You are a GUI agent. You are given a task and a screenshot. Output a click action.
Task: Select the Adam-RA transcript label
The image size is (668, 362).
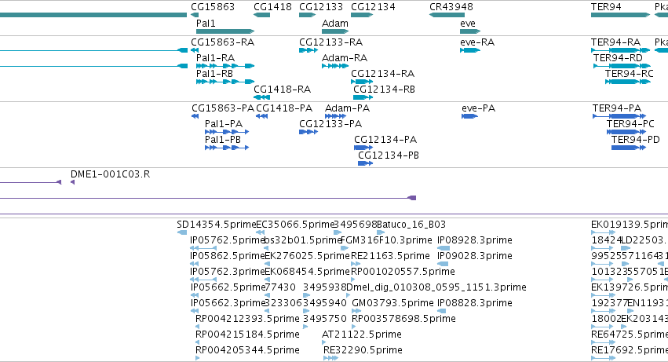(x=345, y=58)
